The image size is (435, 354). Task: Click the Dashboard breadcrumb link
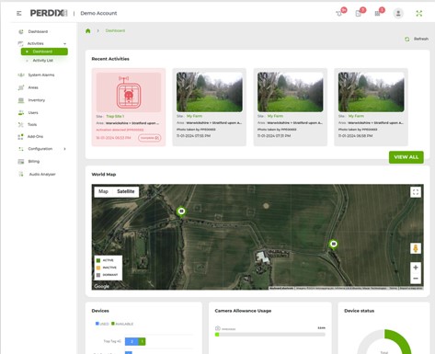click(x=115, y=30)
